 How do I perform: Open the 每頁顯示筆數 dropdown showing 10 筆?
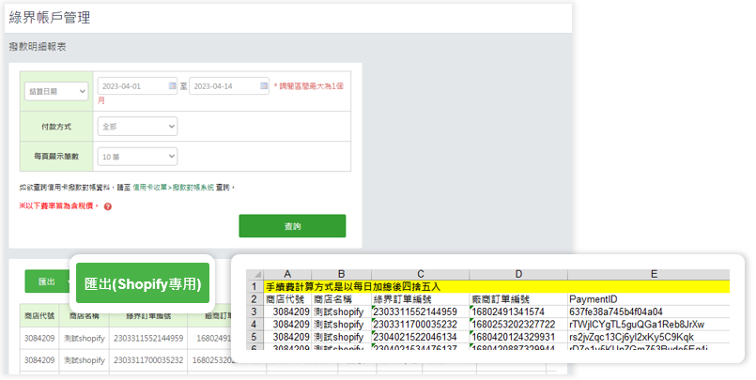136,157
